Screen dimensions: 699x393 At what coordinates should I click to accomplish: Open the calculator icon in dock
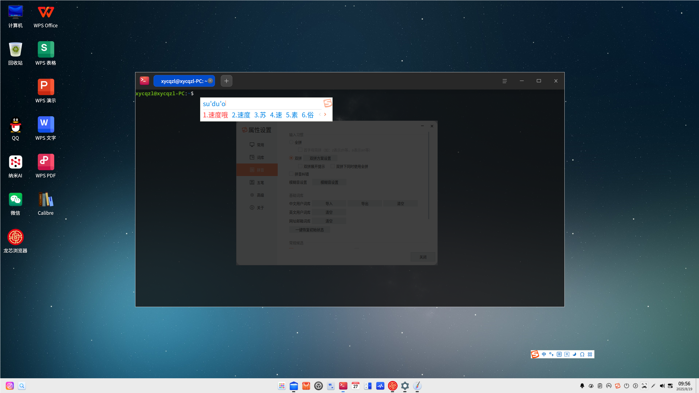(x=368, y=386)
